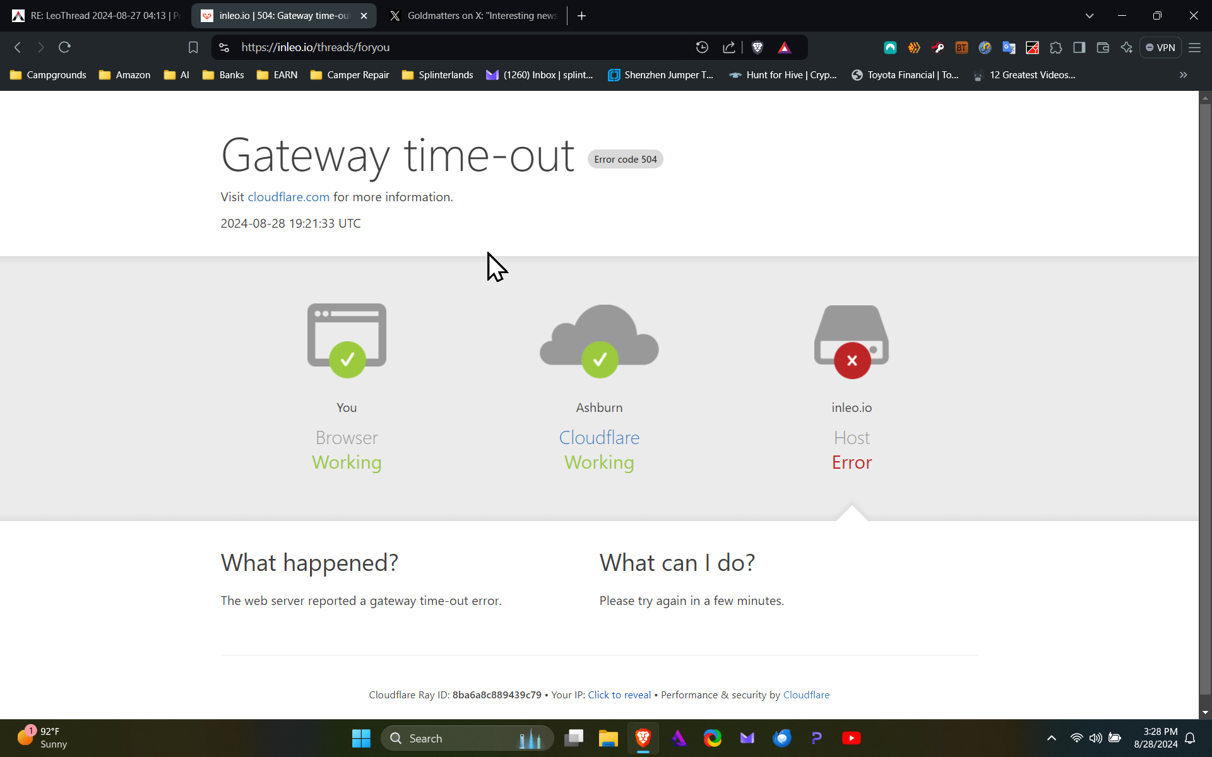Close the inleo.io tab
Viewport: 1212px width, 757px height.
tap(364, 16)
